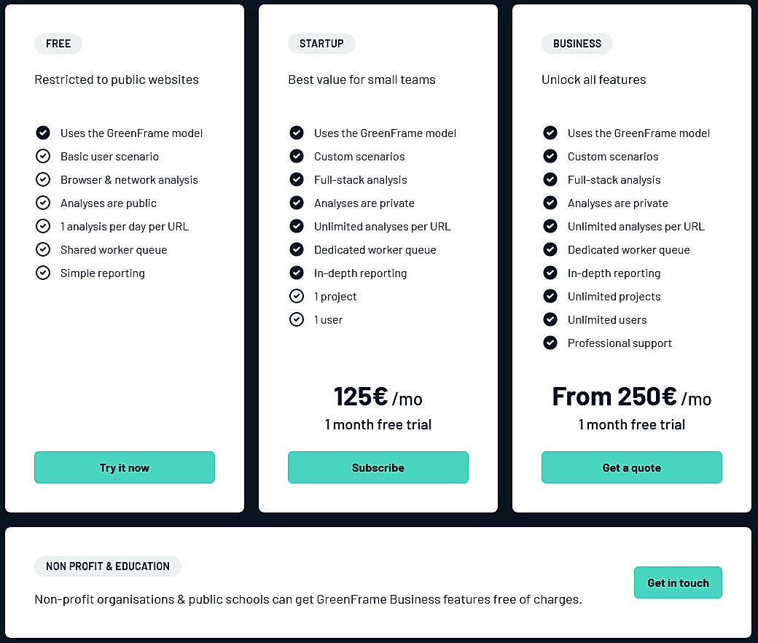Click the check icon next to "Dedicated worker queue" in Startup
Image resolution: width=758 pixels, height=643 pixels.
[x=297, y=249]
